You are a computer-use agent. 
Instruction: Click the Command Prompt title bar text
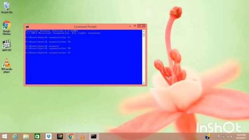tap(85, 27)
